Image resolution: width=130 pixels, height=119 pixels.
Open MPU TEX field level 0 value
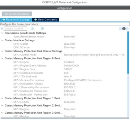coord(68,77)
